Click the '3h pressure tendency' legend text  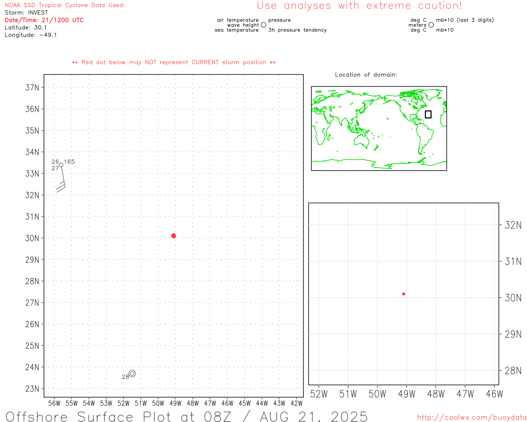coord(297,30)
